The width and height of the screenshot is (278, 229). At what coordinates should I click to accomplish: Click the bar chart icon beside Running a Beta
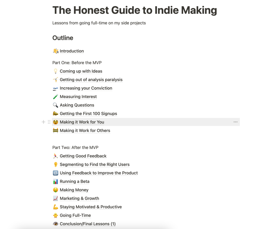(x=56, y=181)
